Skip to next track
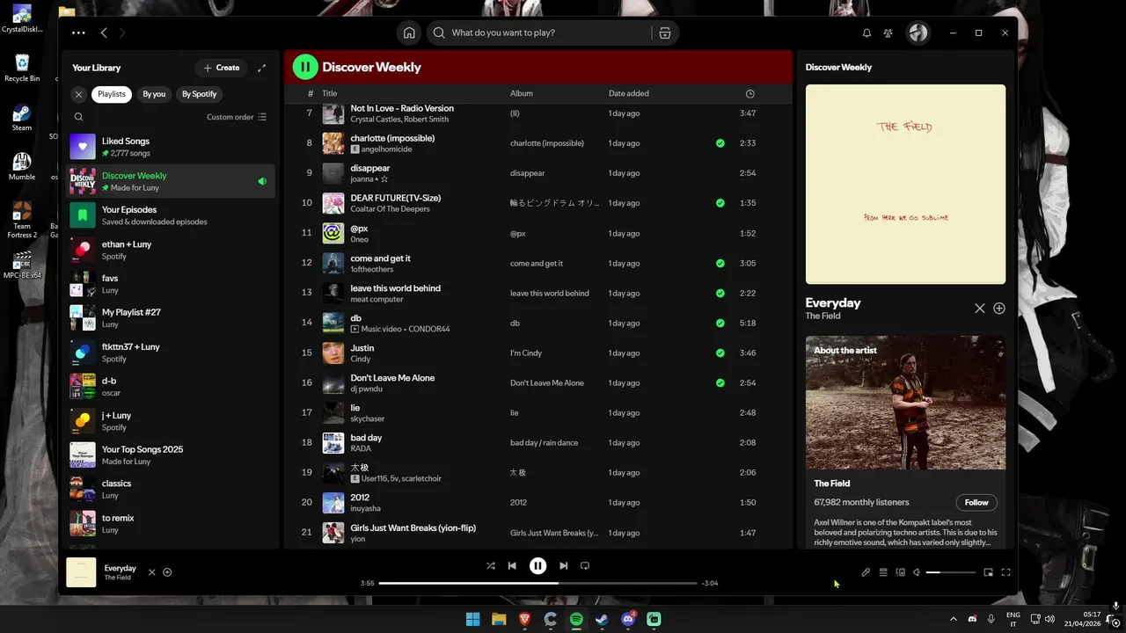The image size is (1126, 633). (564, 566)
